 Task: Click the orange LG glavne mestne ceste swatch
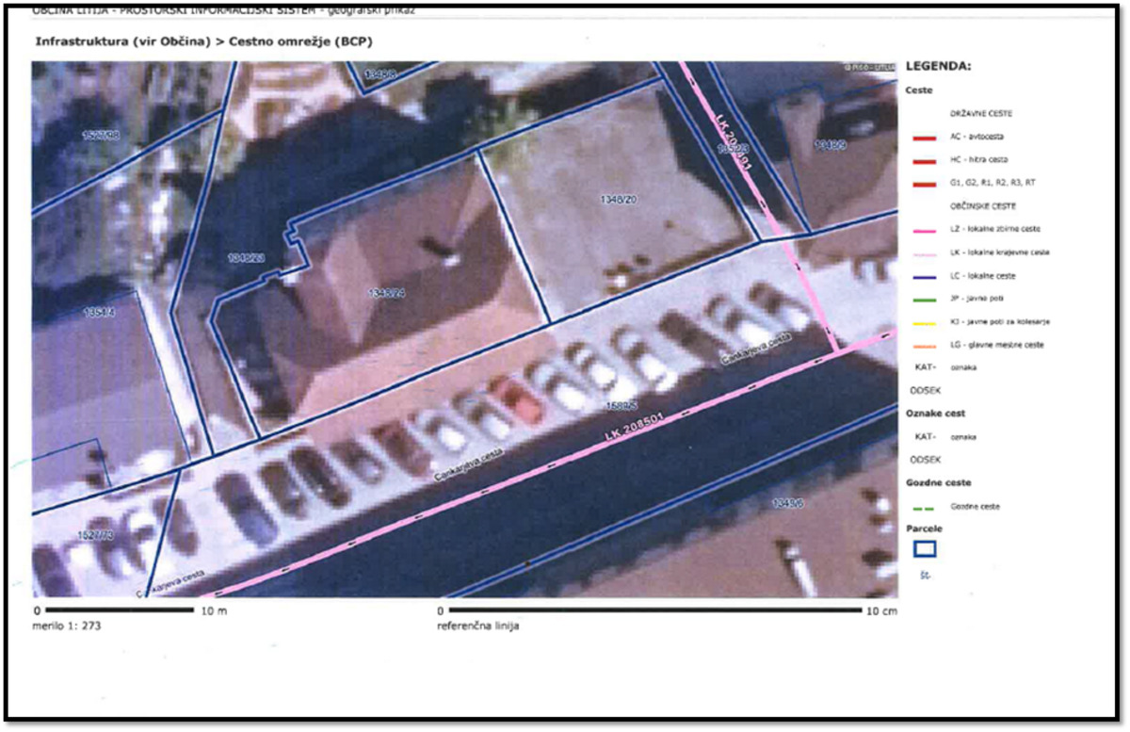923,346
